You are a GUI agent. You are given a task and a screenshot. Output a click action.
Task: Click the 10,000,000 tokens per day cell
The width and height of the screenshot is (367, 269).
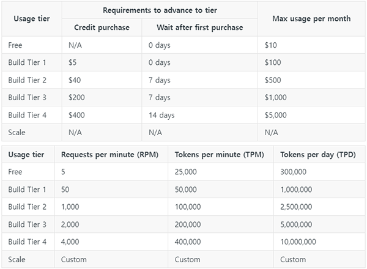(x=299, y=242)
